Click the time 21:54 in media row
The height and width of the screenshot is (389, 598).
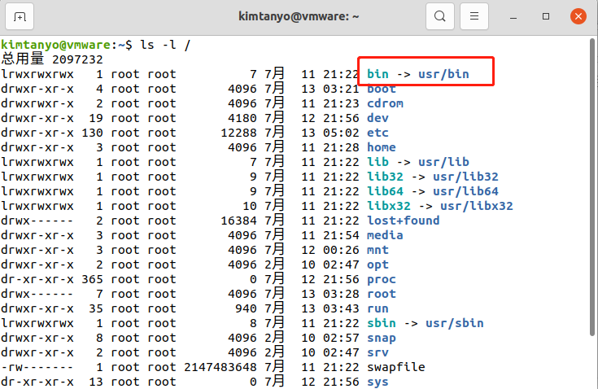(342, 235)
